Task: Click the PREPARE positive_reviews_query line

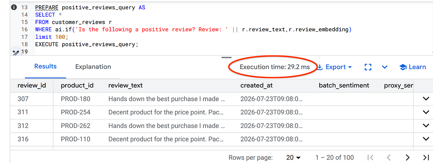Action: (90, 8)
